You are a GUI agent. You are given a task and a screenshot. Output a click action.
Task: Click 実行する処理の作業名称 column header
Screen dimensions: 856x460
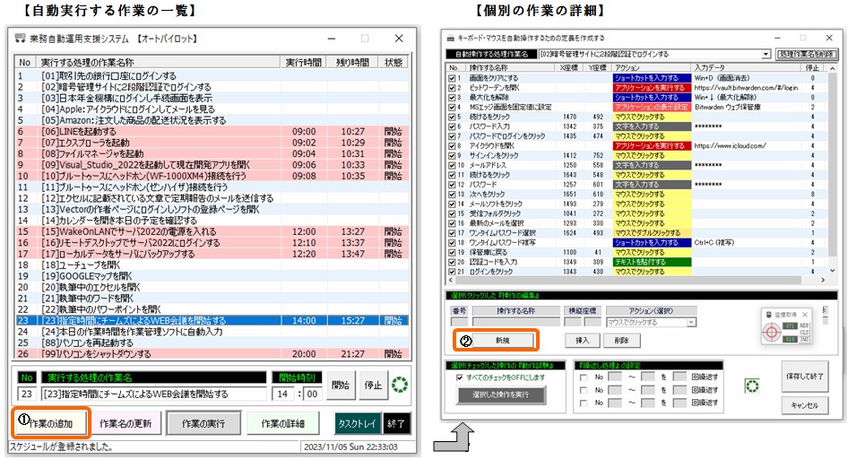(159, 62)
